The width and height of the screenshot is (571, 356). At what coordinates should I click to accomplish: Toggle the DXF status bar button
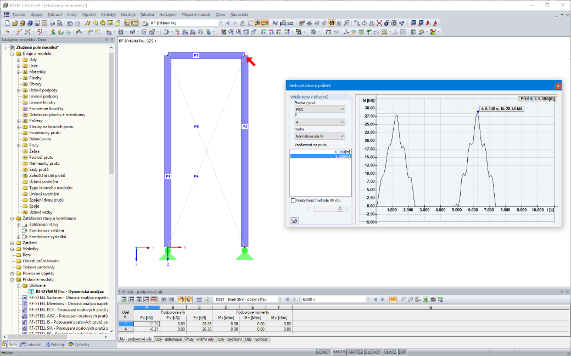(x=402, y=352)
